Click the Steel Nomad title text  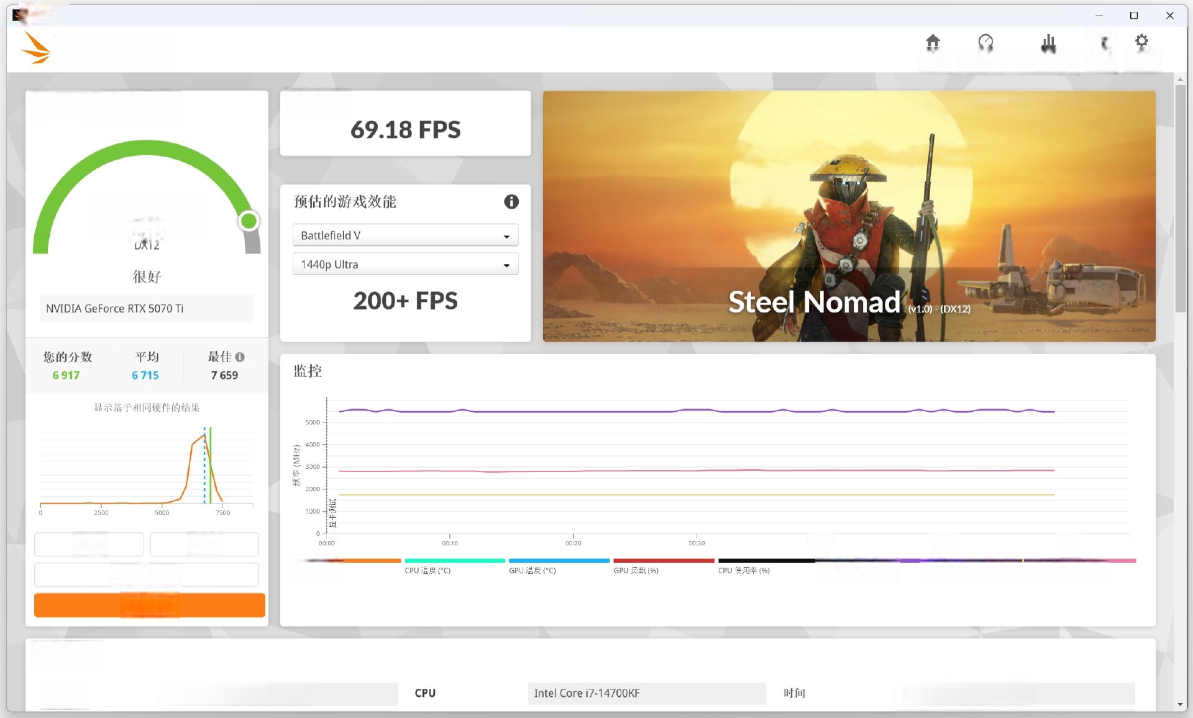pyautogui.click(x=814, y=302)
